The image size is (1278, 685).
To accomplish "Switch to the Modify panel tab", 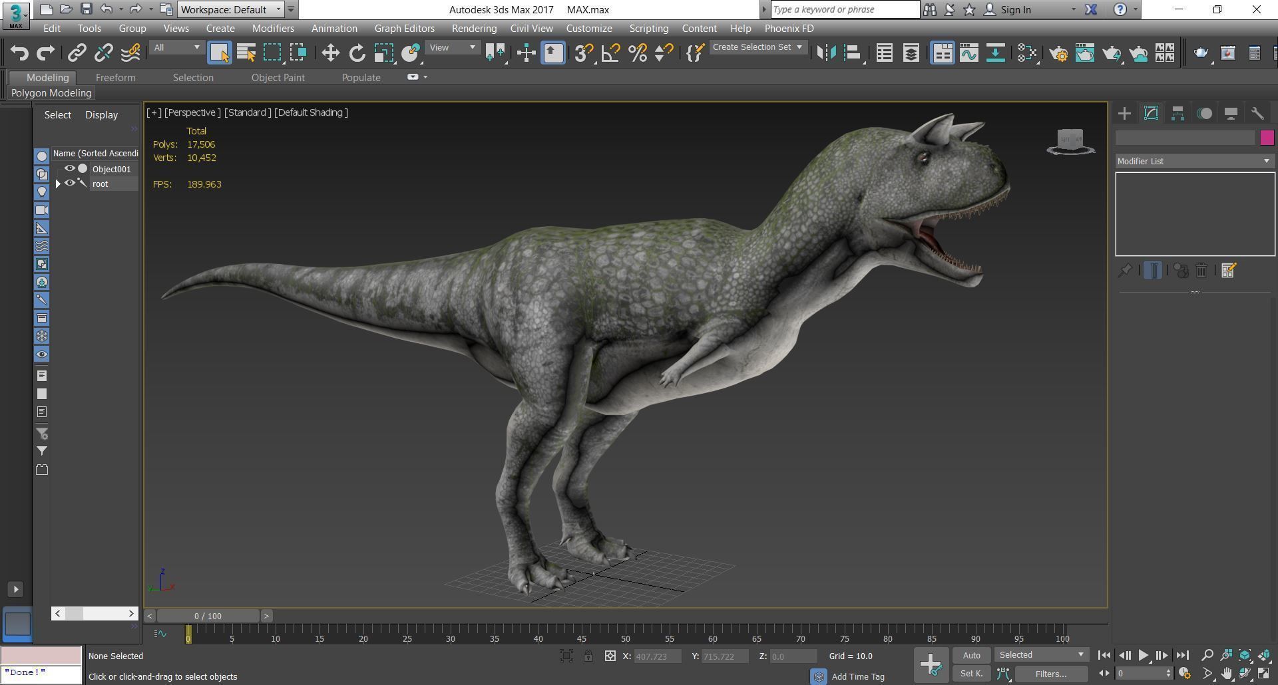I will click(1151, 113).
